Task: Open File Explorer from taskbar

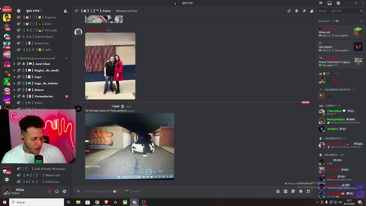Action: pyautogui.click(x=78, y=202)
